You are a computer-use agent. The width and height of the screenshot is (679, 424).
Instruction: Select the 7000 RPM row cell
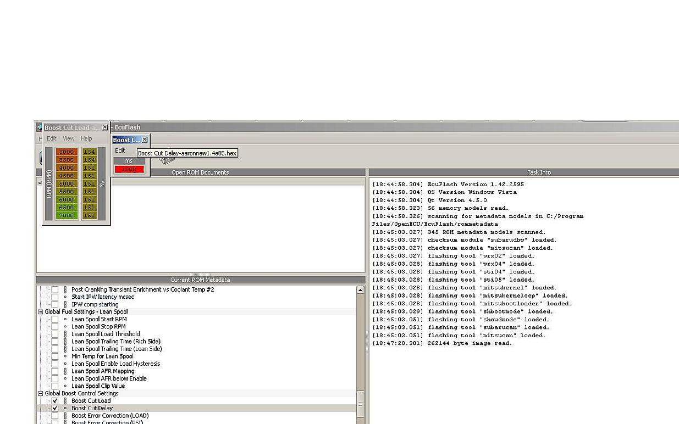67,215
